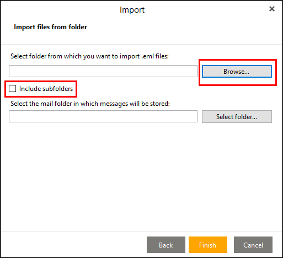Click the 'Import files from folder' heading
The height and width of the screenshot is (258, 283).
click(51, 27)
